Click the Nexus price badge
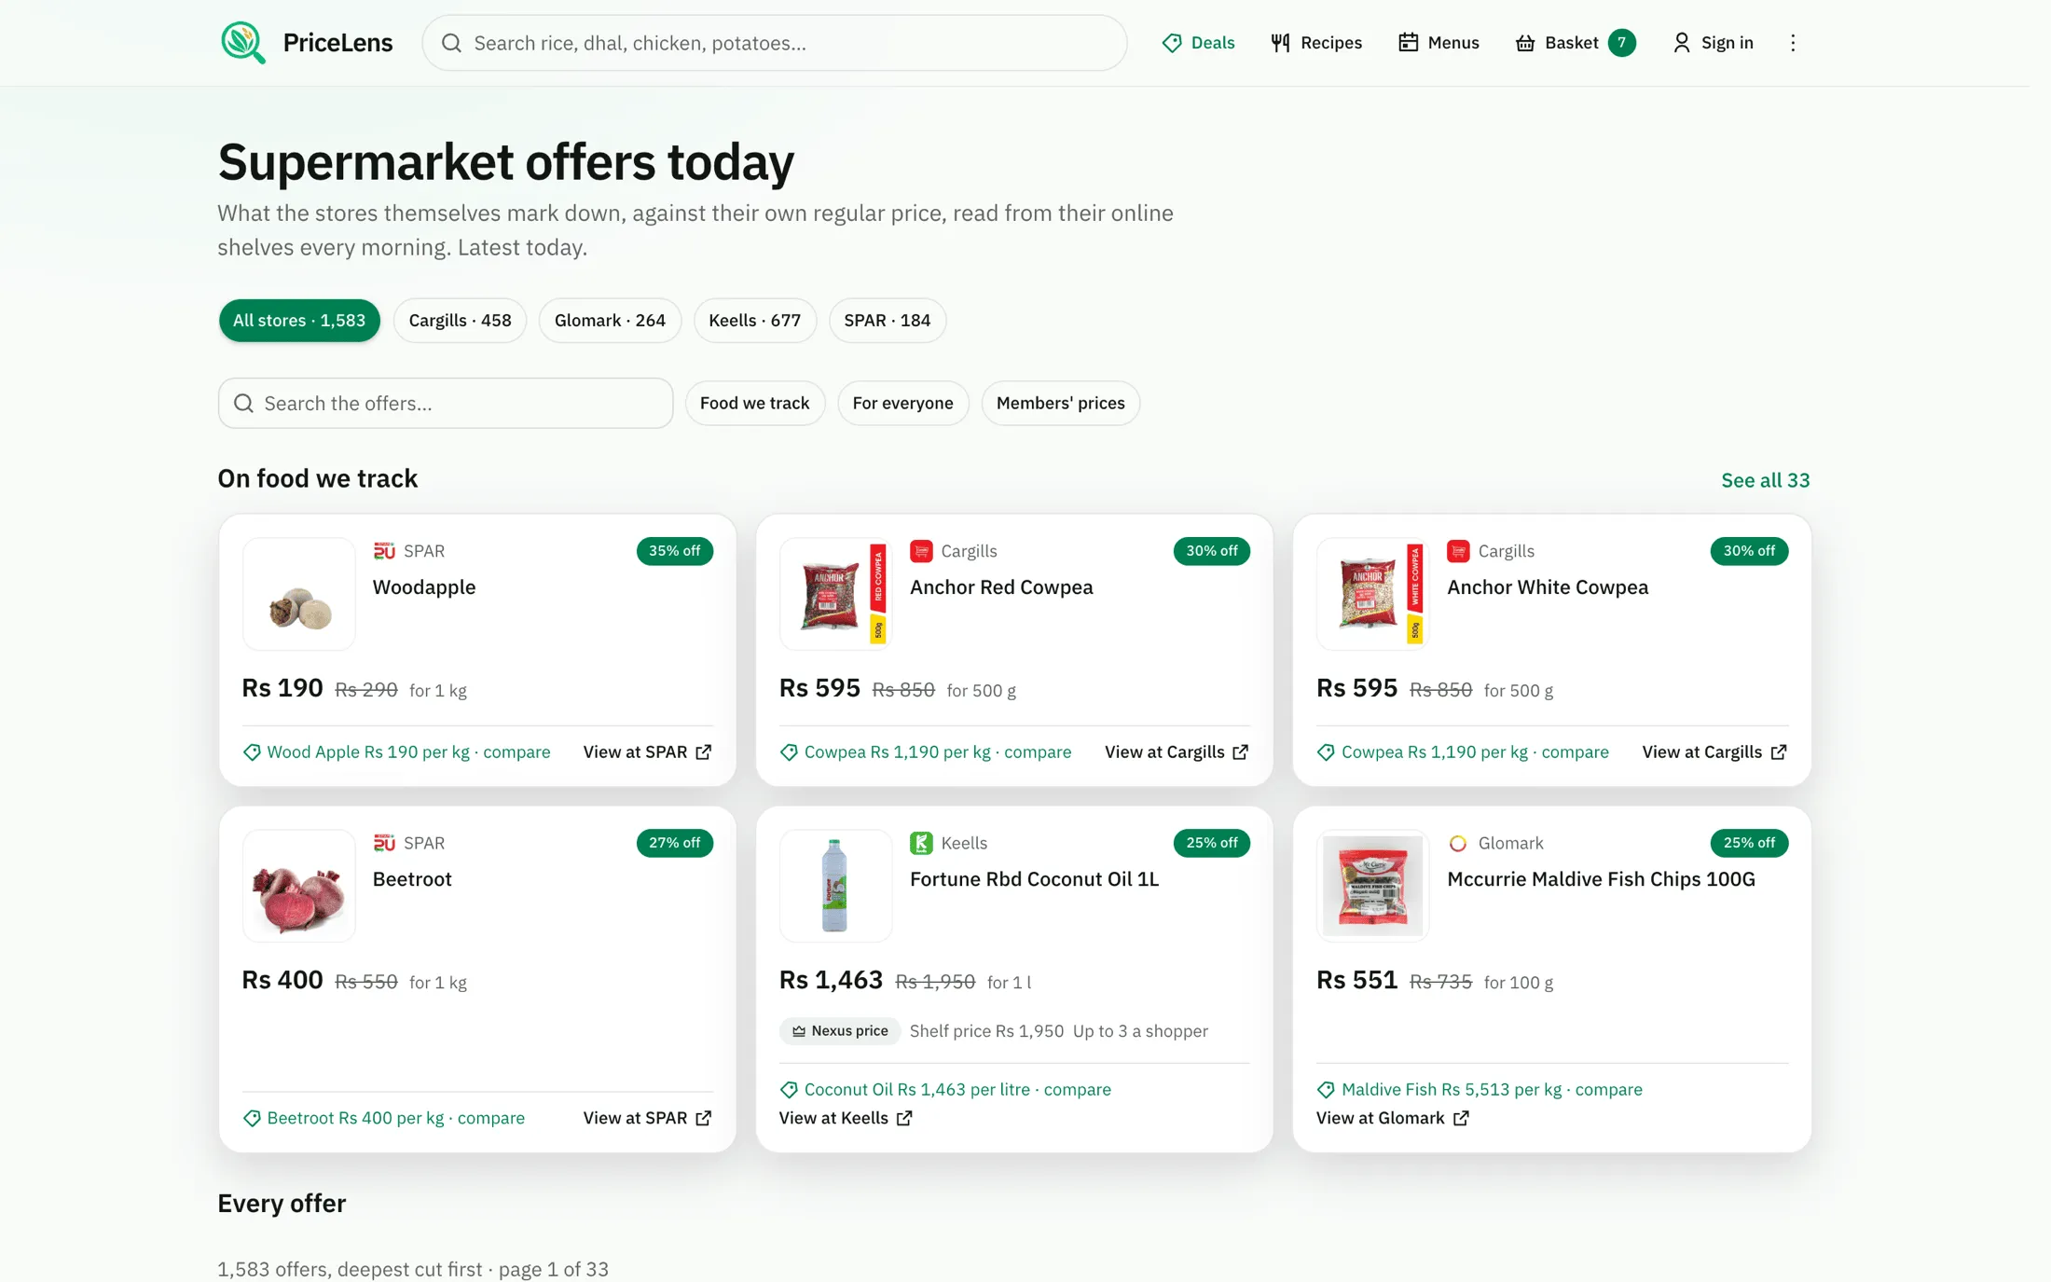The width and height of the screenshot is (2051, 1282). click(x=840, y=1030)
